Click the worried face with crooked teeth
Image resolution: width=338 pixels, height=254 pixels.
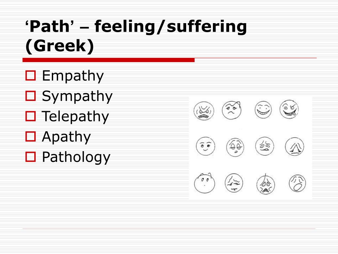[264, 146]
